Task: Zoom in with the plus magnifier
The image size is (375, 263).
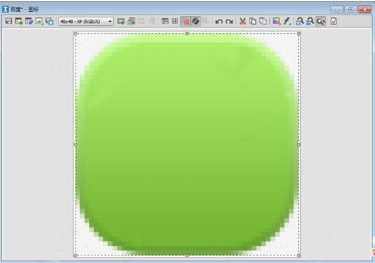Action: [x=300, y=21]
